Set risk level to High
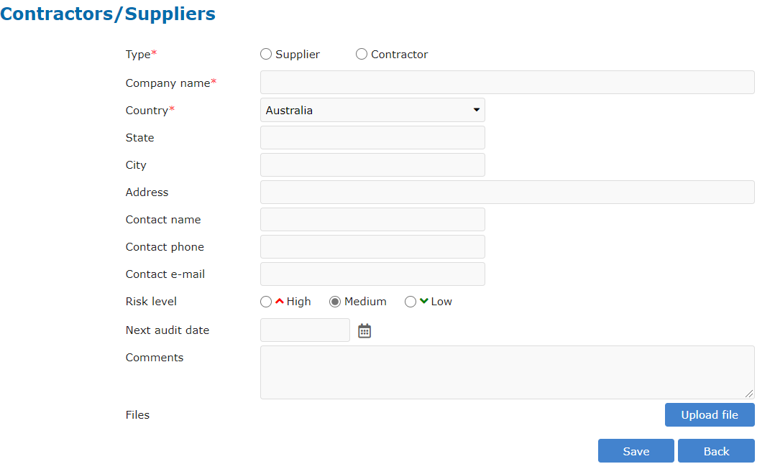Screen dimensions: 775x469 point(266,302)
